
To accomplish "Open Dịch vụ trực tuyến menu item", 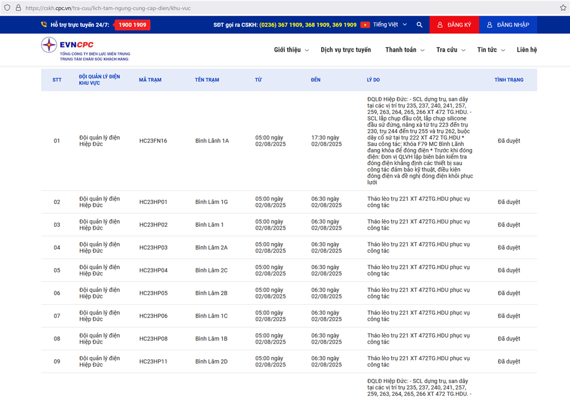I will tap(346, 50).
